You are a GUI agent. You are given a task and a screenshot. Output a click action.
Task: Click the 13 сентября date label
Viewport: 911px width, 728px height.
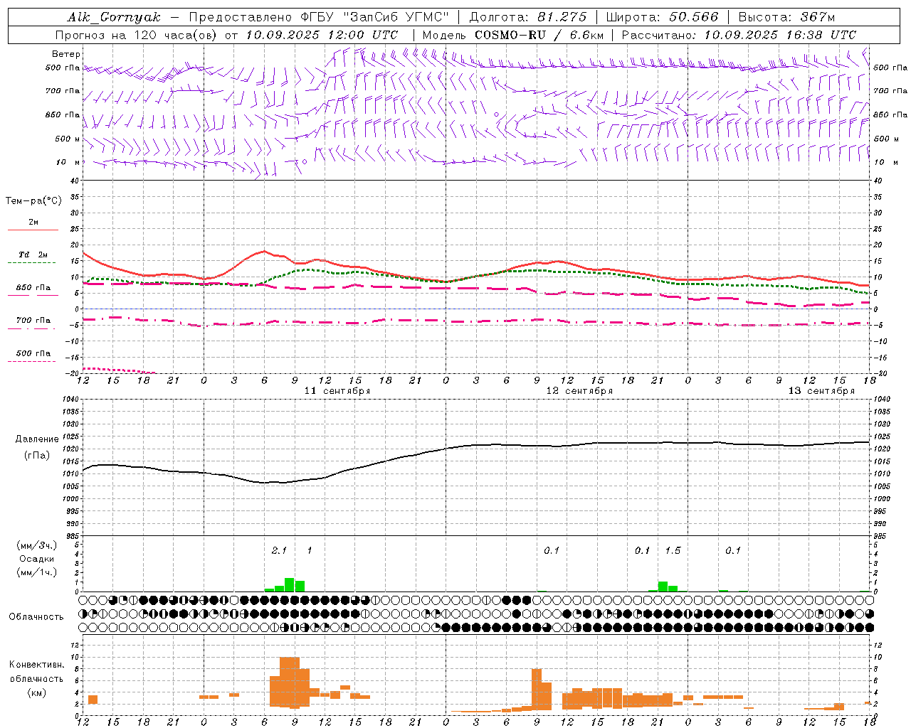pos(821,391)
